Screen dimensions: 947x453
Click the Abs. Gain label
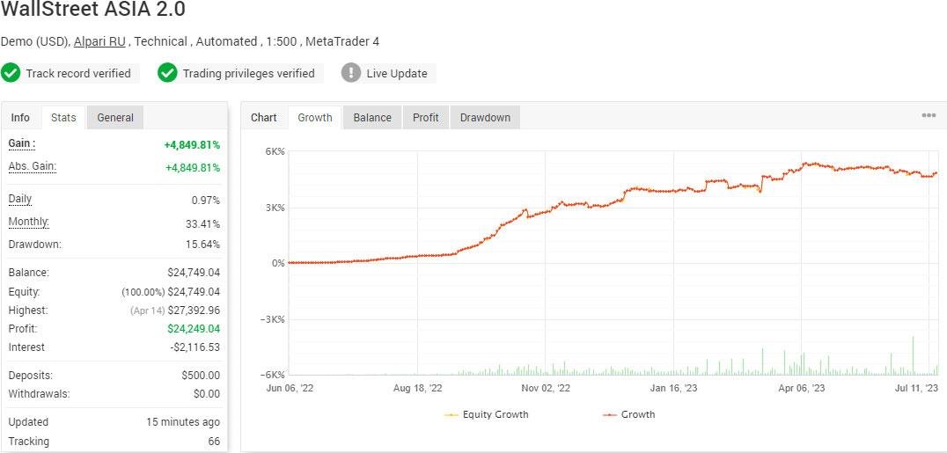(x=33, y=166)
